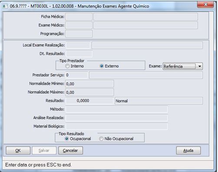Click the window title text MT0030L
Screen dimensions: 218x172
(39, 6)
